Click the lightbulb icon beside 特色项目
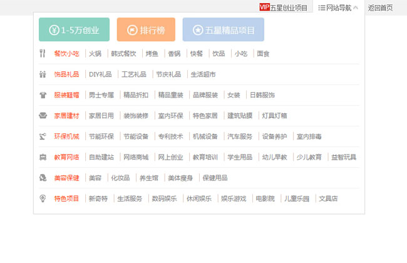 [x=43, y=199]
